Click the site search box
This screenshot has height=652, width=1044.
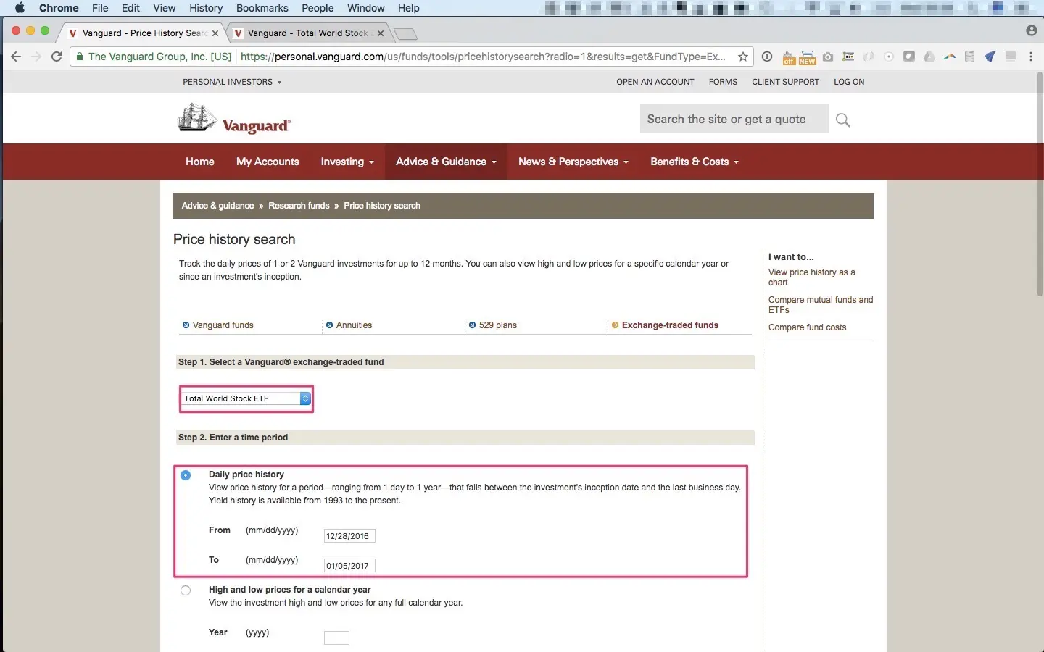(x=734, y=120)
